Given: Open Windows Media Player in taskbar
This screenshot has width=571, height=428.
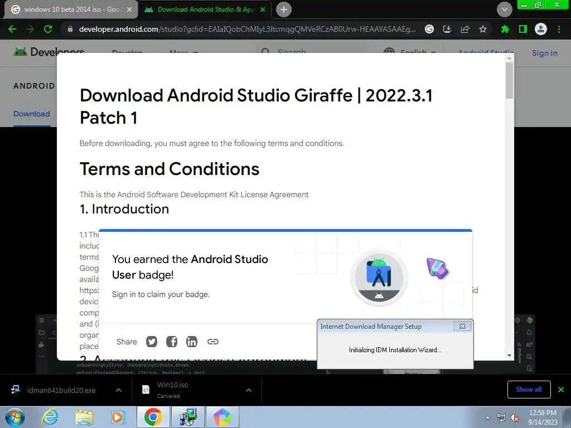Looking at the screenshot, I should click(118, 417).
